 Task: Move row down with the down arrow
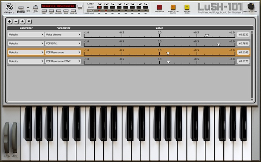click(x=29, y=22)
